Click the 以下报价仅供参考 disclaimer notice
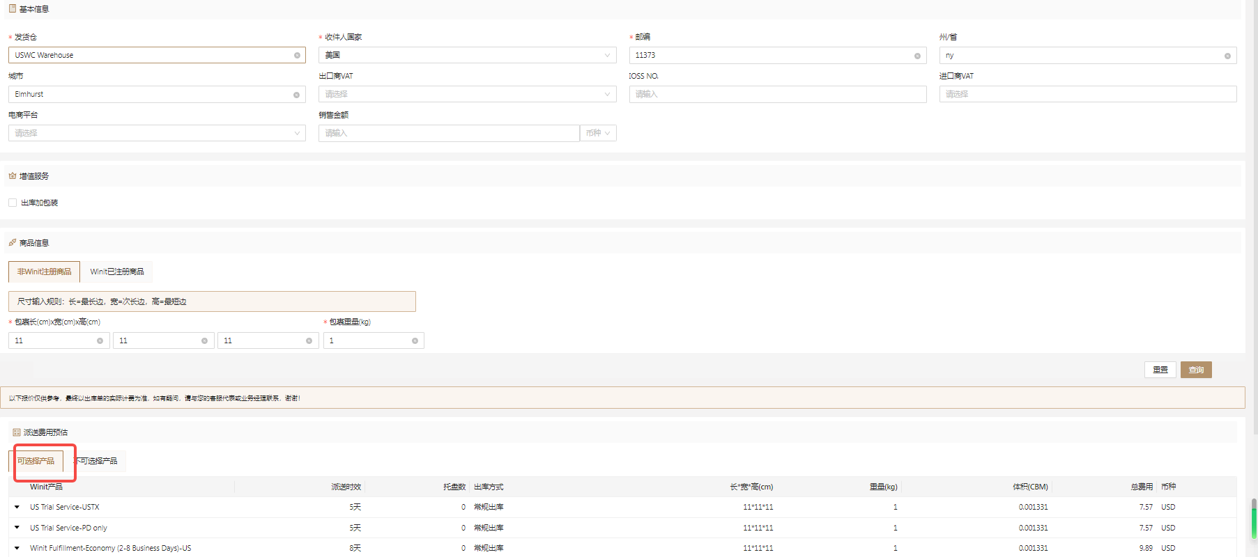 coord(622,398)
